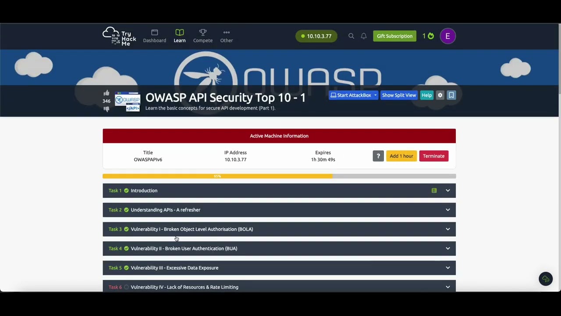
Task: Open the user avatar E profile
Action: pos(447,36)
